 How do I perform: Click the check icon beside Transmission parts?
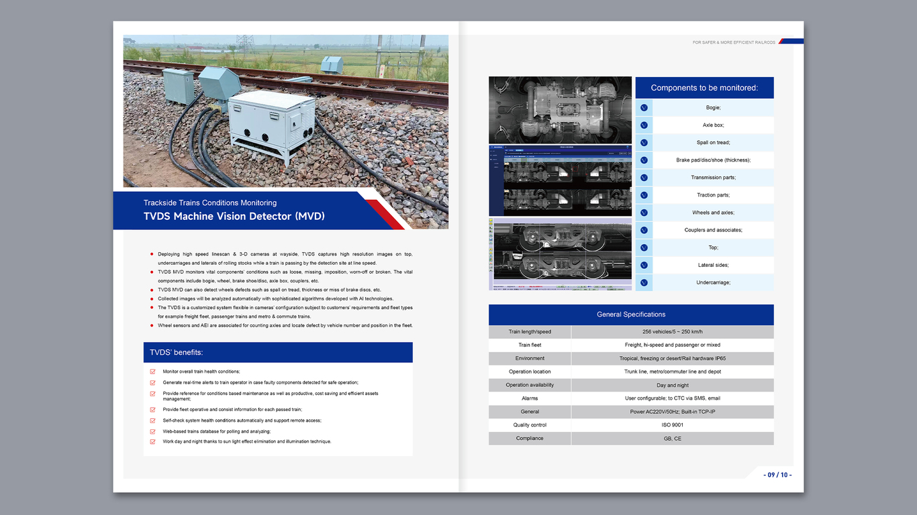(644, 178)
